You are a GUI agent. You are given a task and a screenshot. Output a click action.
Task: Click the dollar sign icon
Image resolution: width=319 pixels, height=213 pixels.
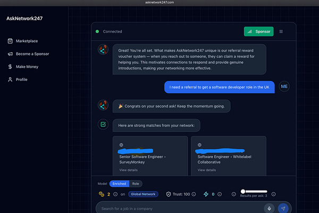click(x=10, y=67)
